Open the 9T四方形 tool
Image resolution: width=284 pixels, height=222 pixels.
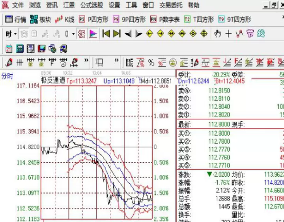[x=235, y=19]
